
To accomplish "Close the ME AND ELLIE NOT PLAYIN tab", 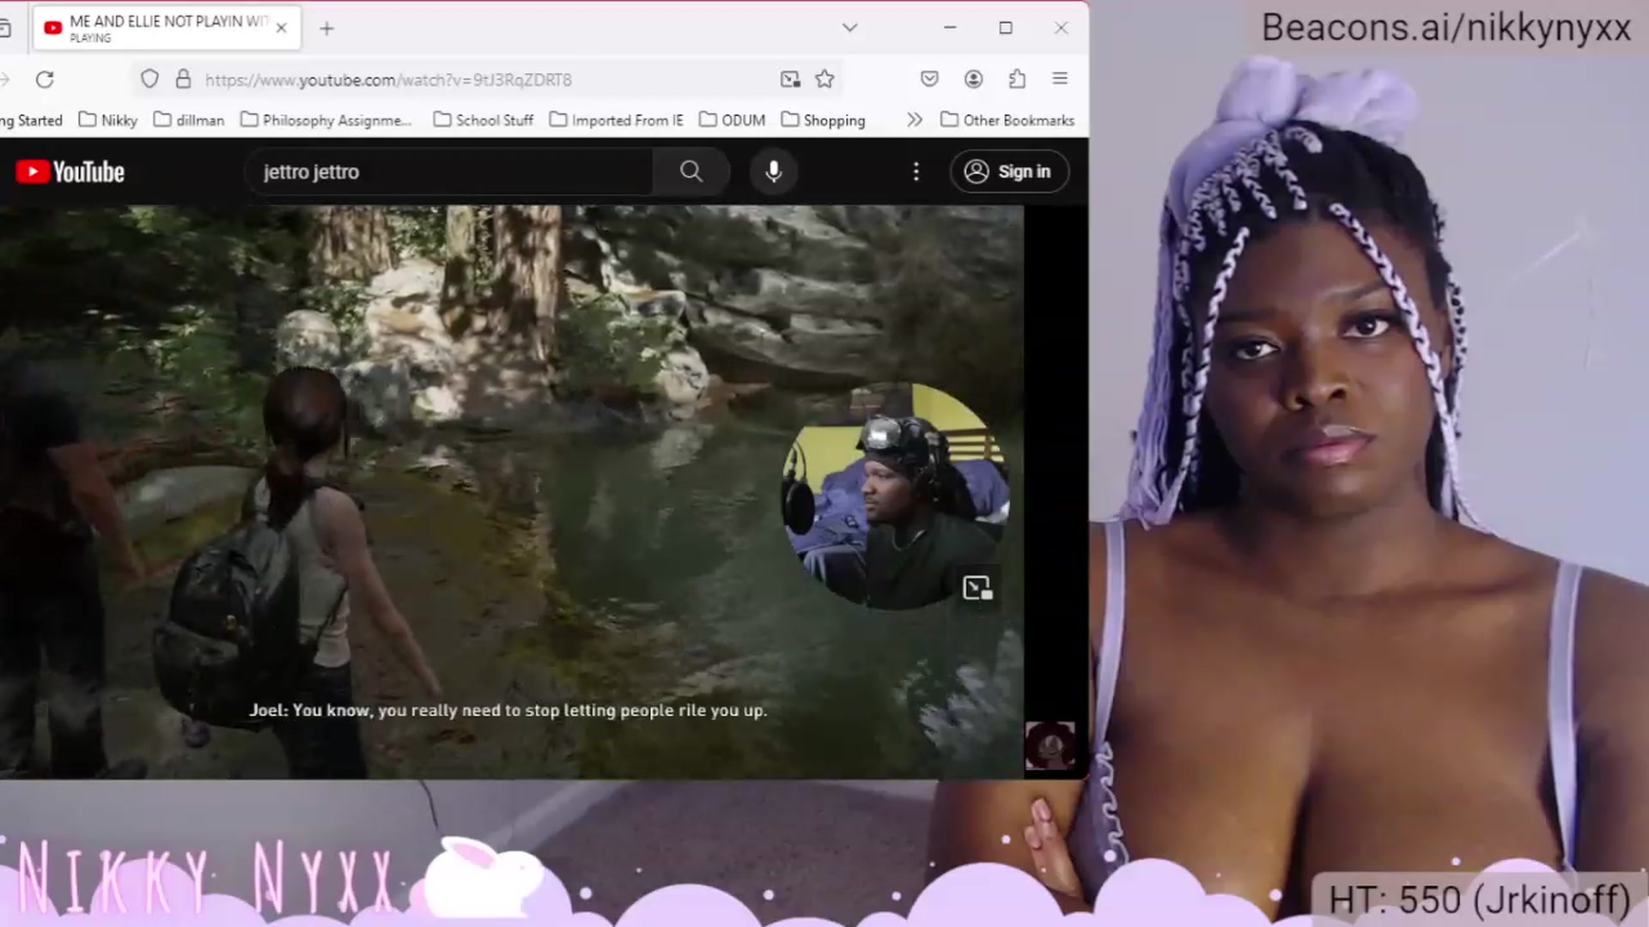I will (x=281, y=27).
